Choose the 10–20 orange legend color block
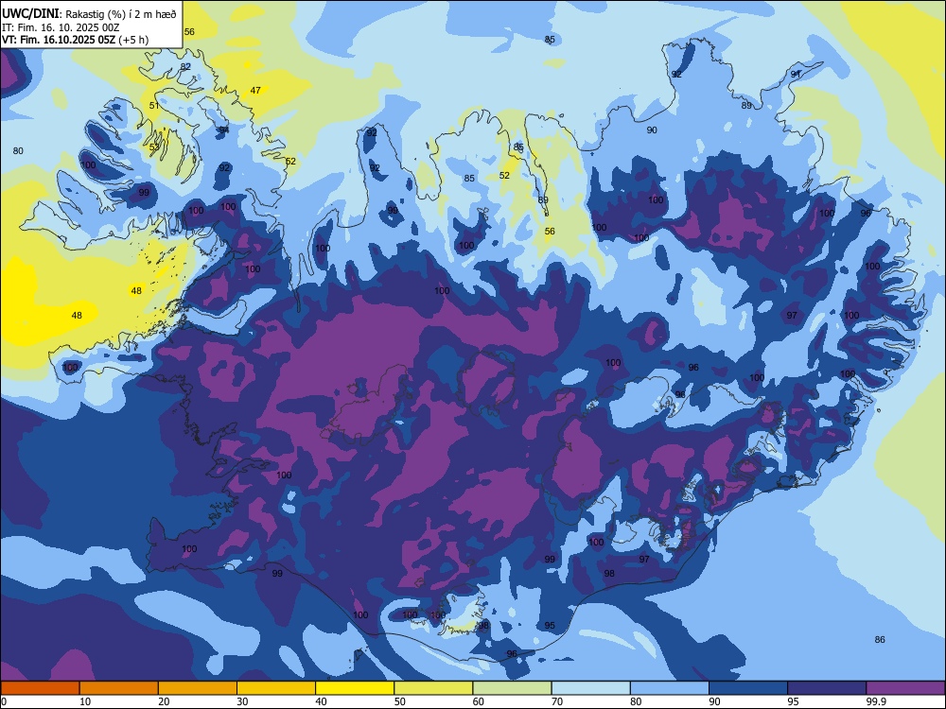This screenshot has width=946, height=709. pyautogui.click(x=119, y=688)
